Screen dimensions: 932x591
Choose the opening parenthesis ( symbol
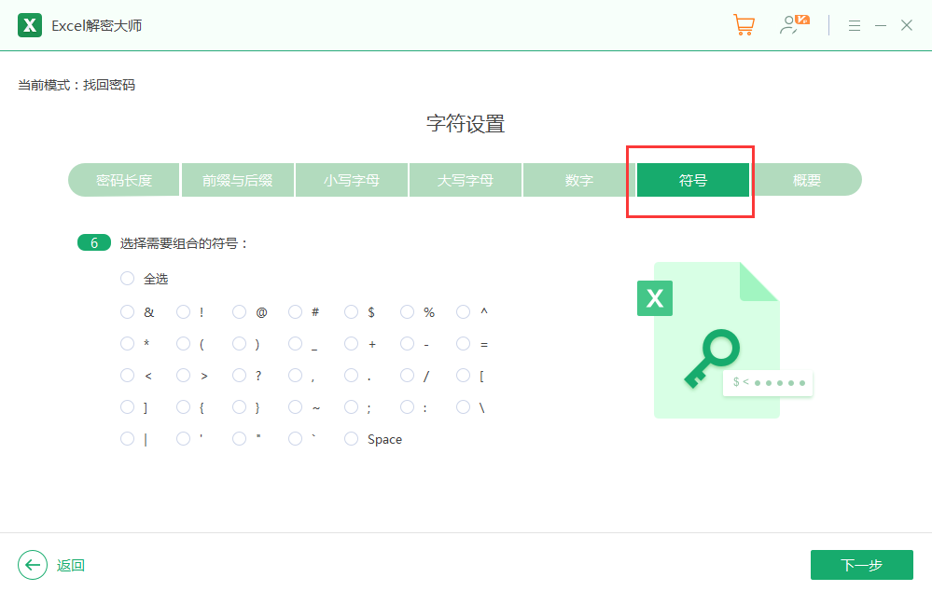[x=183, y=343]
